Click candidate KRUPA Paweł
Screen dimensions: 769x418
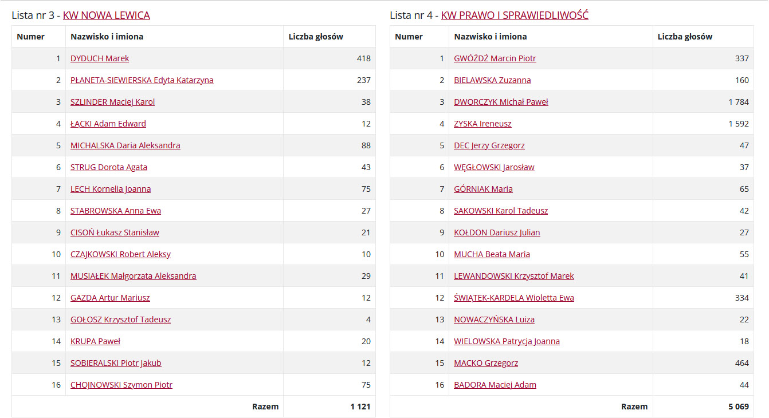(95, 341)
